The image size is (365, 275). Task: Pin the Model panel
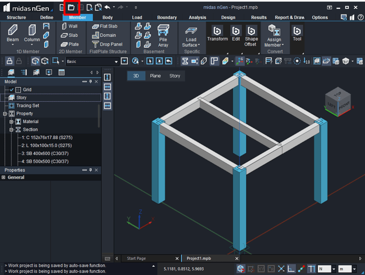tap(91, 82)
